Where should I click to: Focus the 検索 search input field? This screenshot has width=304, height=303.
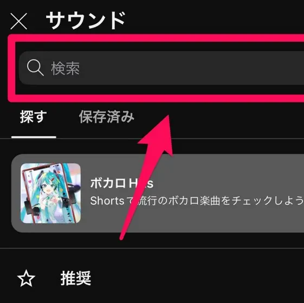(161, 68)
